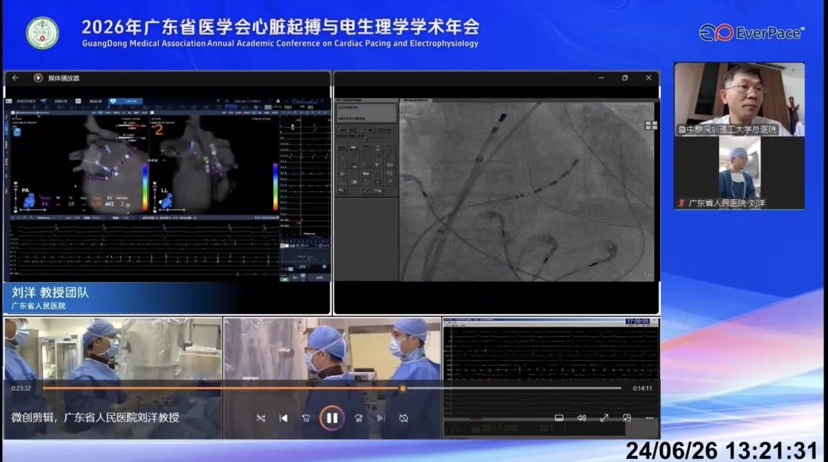Open the 广东省人民医院-刘洋 participant thumbnail
The image size is (828, 462).
(x=739, y=172)
